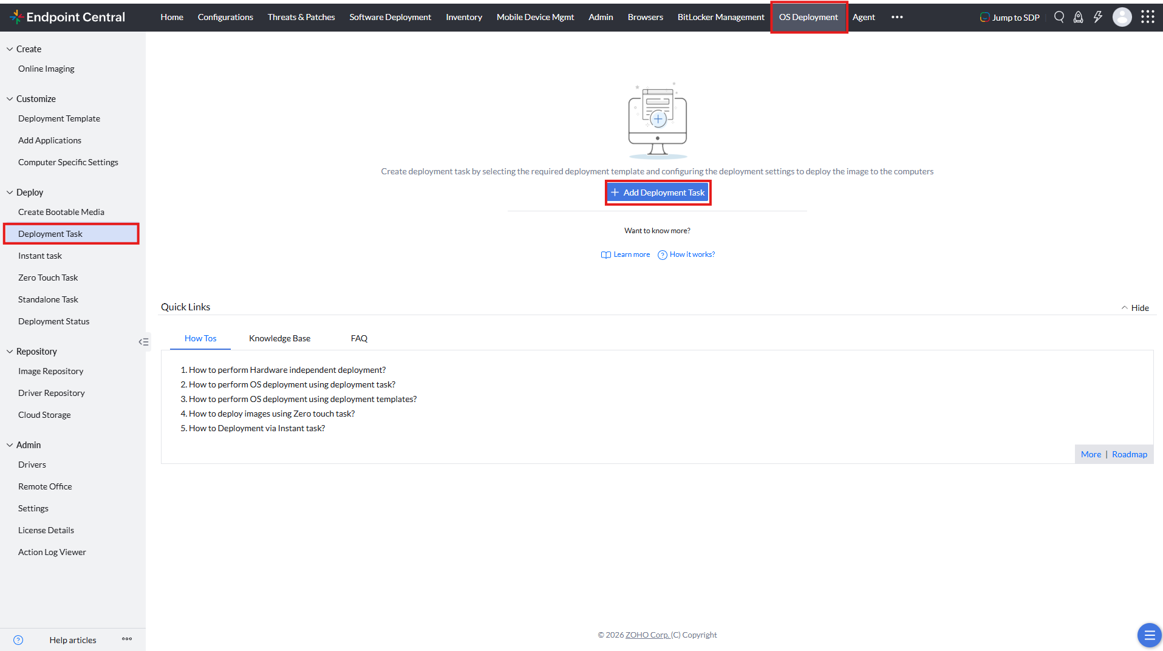1163x651 pixels.
Task: Open Standalone Task
Action: coord(48,299)
